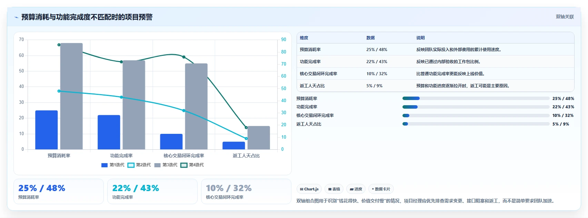This screenshot has width=588, height=218.
Task: Click the 预算消耗率 x-axis label under the chart
Action: (x=59, y=156)
